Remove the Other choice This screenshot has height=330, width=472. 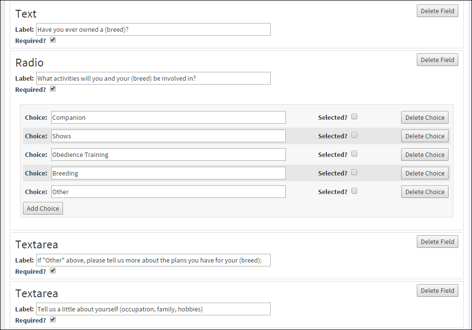(x=425, y=192)
